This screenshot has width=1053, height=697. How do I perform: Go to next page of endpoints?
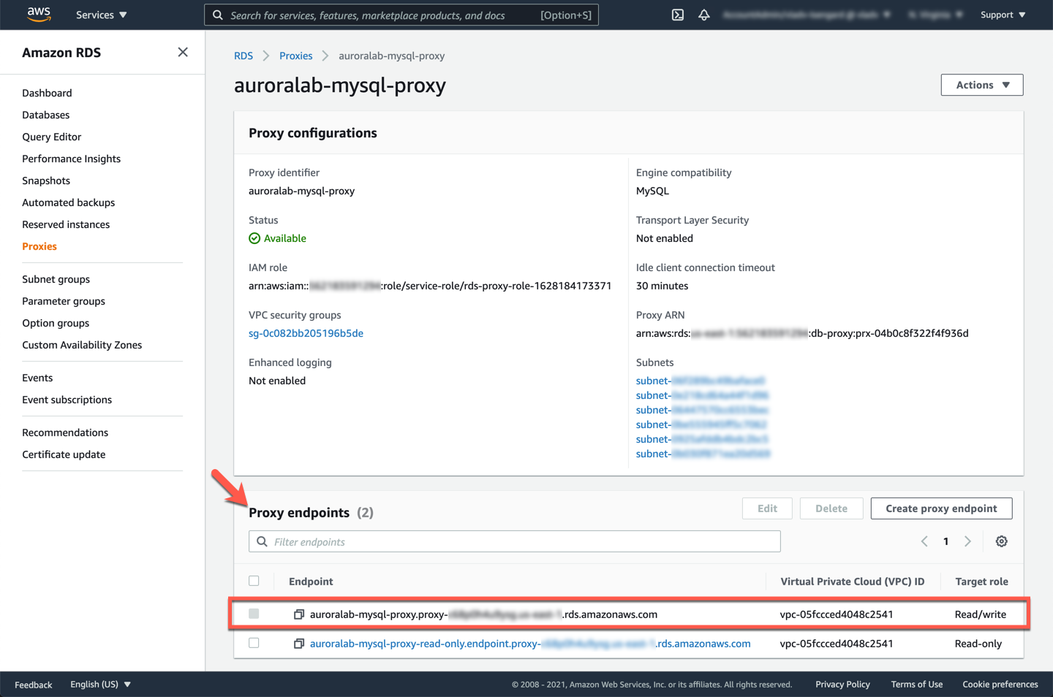(967, 541)
